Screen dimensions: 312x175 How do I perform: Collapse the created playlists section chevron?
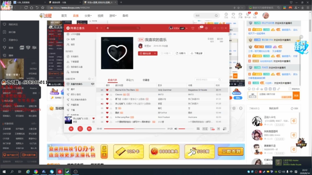pyautogui.click(x=93, y=79)
